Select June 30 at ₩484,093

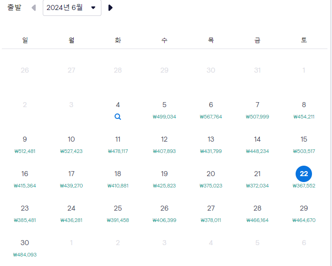coord(25,248)
